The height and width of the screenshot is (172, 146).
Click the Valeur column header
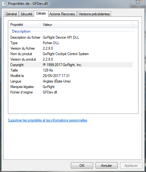87,25
